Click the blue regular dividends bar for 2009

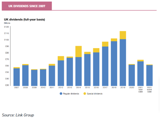34,78
